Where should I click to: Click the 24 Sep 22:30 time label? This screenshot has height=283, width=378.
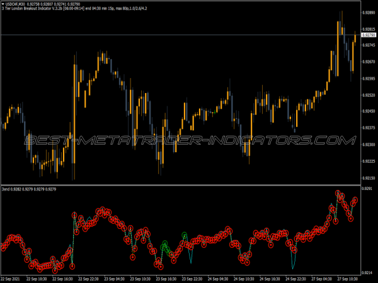(x=295, y=279)
